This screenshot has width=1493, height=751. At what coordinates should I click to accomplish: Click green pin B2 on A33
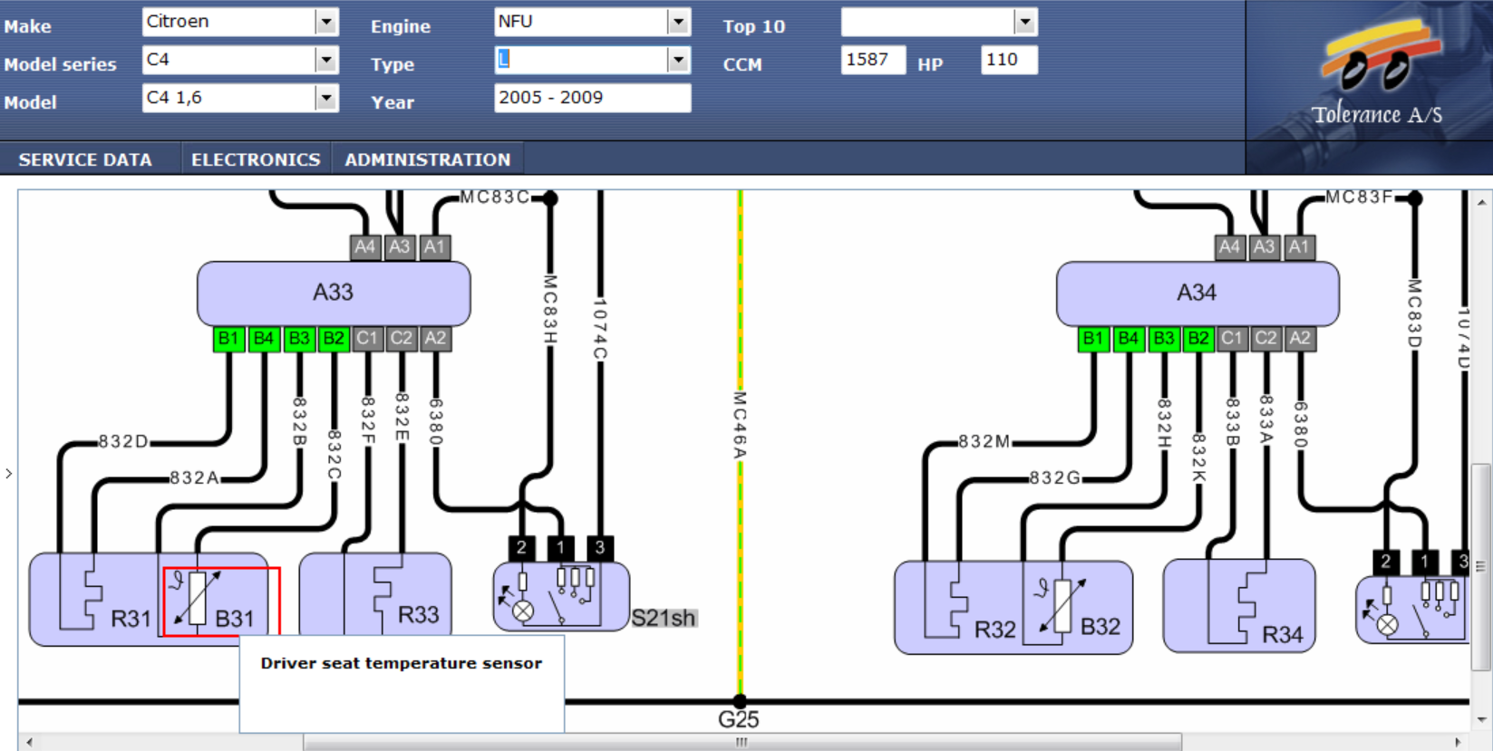[x=334, y=339]
